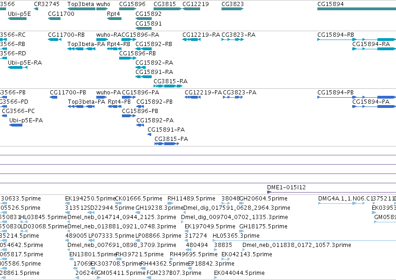Click protein CG3566-PC
The height and width of the screenshot is (280, 396).
[5, 116]
